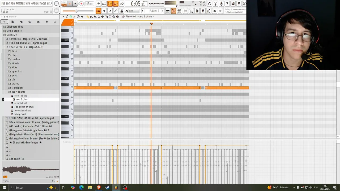Image resolution: width=340 pixels, height=191 pixels.
Task: Click the red record button
Action: [x=81, y=4]
